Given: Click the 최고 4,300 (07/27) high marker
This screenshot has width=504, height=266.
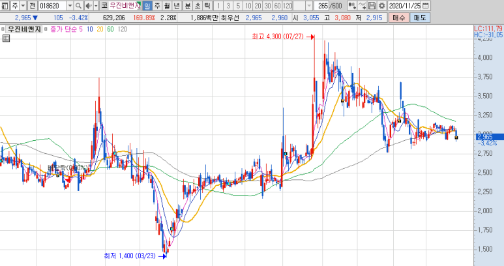Looking at the screenshot, I should pos(283,37).
